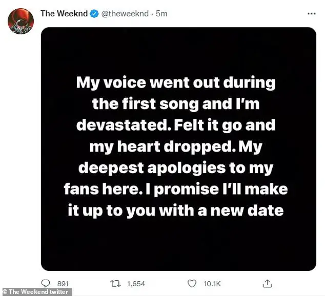Click the last line ending 'a new date'
This screenshot has width=325, height=296.
[176, 211]
